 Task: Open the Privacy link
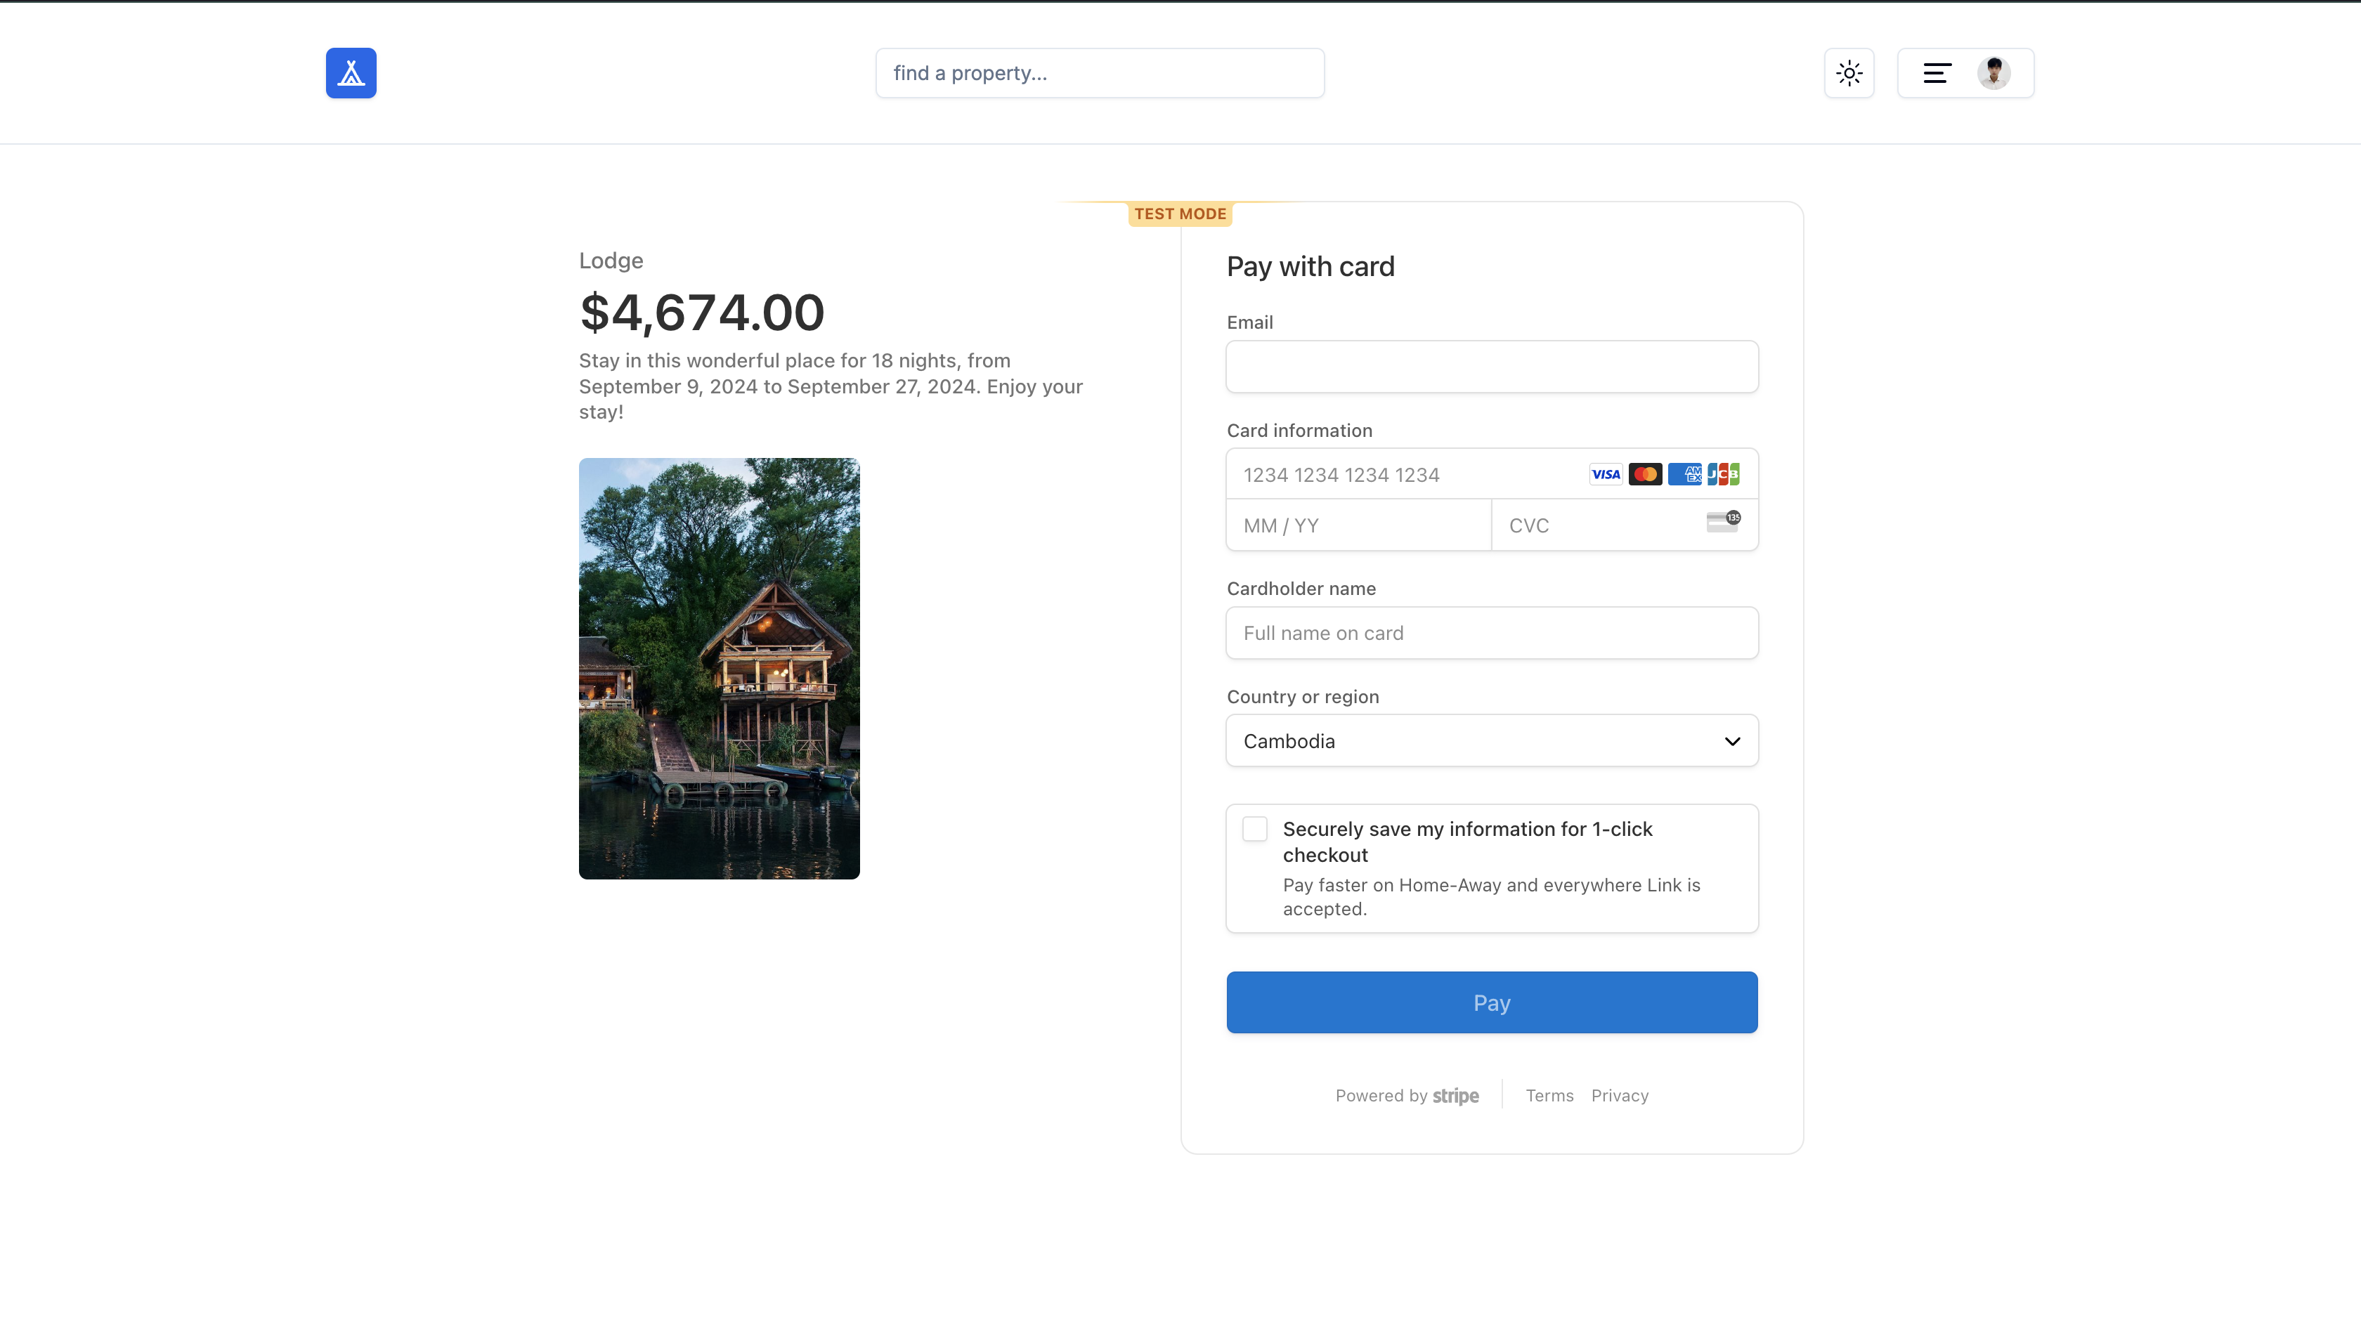1620,1096
